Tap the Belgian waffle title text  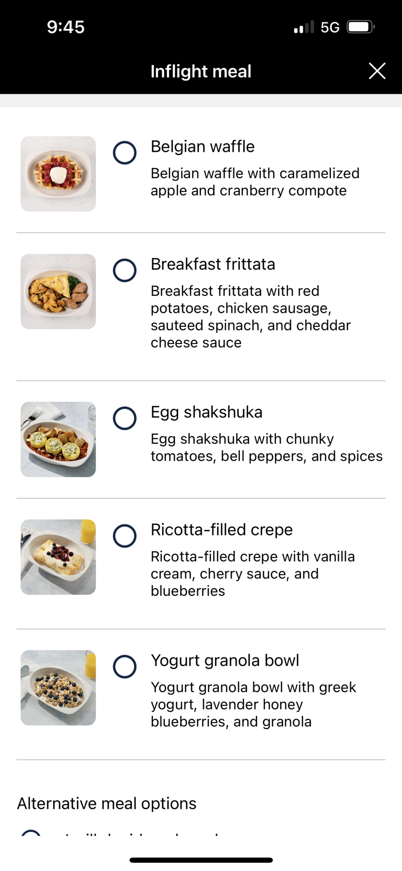pyautogui.click(x=202, y=147)
